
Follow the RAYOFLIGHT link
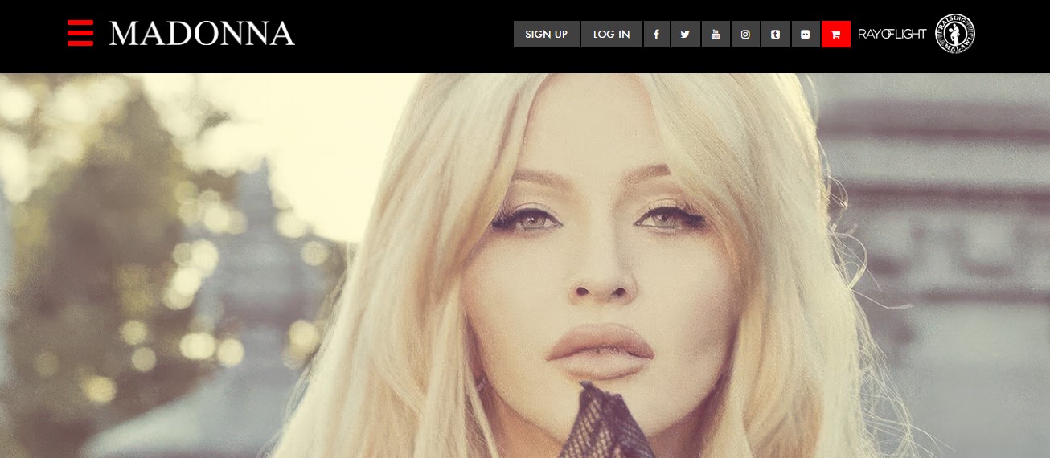pyautogui.click(x=892, y=34)
